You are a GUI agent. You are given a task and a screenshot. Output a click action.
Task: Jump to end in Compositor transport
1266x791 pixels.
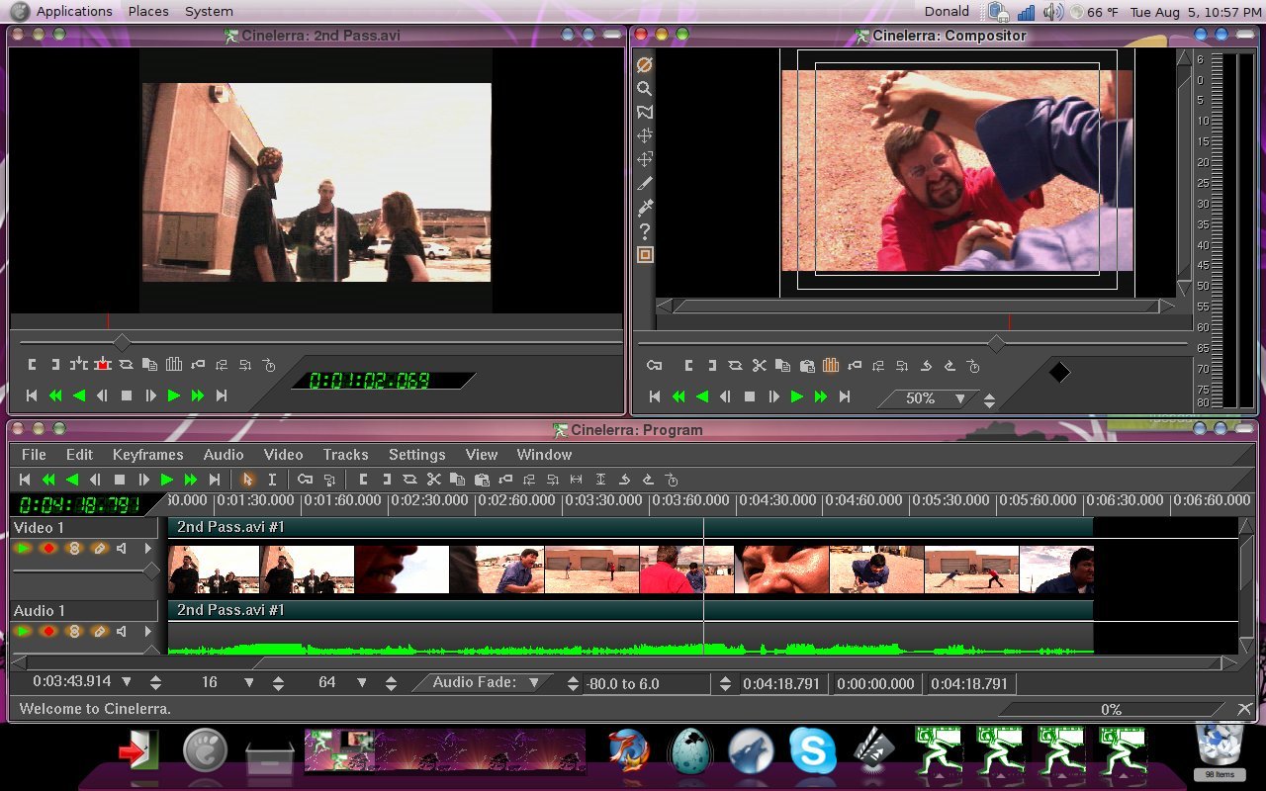pyautogui.click(x=845, y=396)
